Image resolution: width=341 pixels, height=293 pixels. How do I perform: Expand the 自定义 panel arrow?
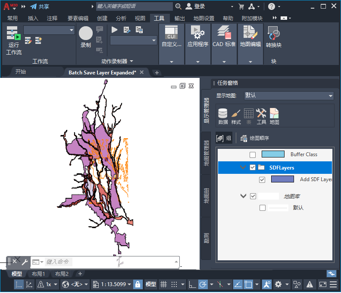[172, 62]
